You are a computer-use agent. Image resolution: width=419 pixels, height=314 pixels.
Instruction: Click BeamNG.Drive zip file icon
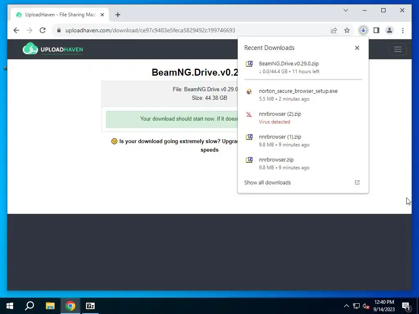pos(249,64)
